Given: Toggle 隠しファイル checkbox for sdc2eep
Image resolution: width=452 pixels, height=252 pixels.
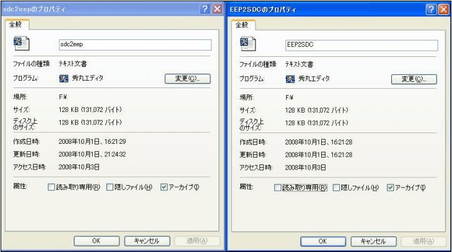Looking at the screenshot, I should coord(110,187).
